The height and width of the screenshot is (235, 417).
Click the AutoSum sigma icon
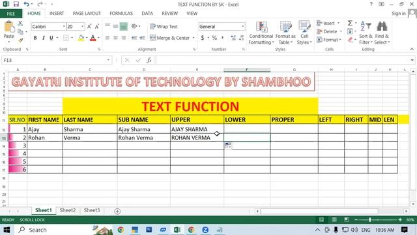coord(350,23)
